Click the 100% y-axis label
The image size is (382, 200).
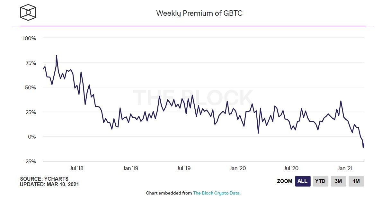pyautogui.click(x=29, y=38)
